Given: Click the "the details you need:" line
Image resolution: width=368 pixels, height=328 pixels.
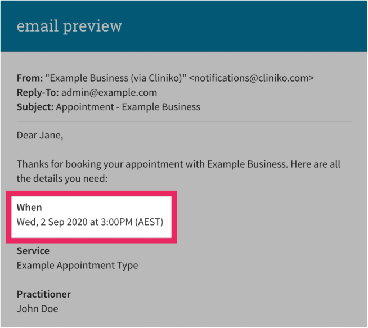Looking at the screenshot, I should click(x=62, y=179).
